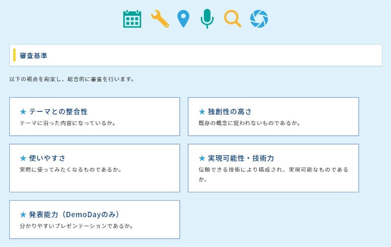Click the star beside 独創性の高さ
Image resolution: width=391 pixels, height=247 pixels.
point(202,112)
